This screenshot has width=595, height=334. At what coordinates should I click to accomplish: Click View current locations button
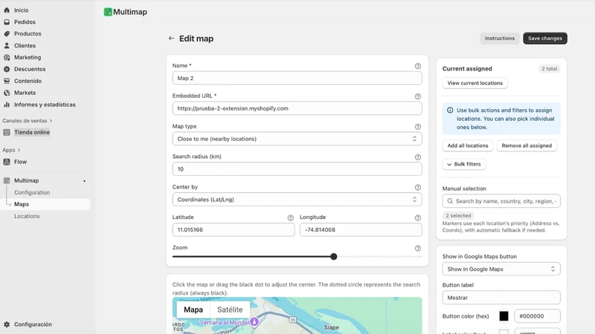coord(475,83)
